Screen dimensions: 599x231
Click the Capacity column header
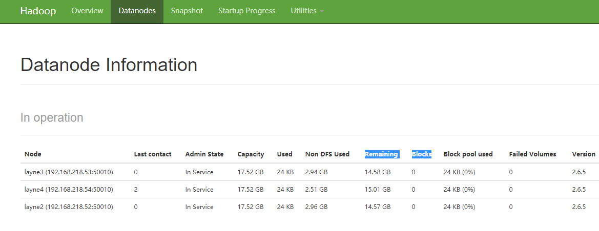[x=251, y=154]
